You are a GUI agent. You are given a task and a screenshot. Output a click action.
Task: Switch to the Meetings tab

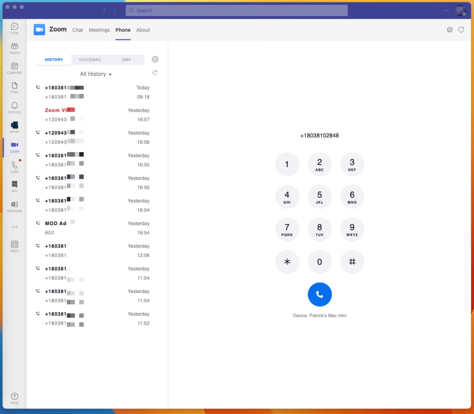(99, 30)
